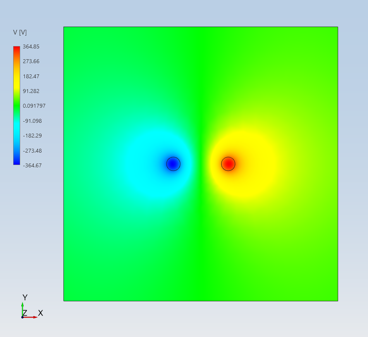Click the blue negative conductor circle

click(x=174, y=164)
